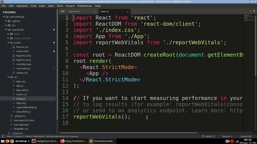Click README.md markup file icon

[11, 129]
